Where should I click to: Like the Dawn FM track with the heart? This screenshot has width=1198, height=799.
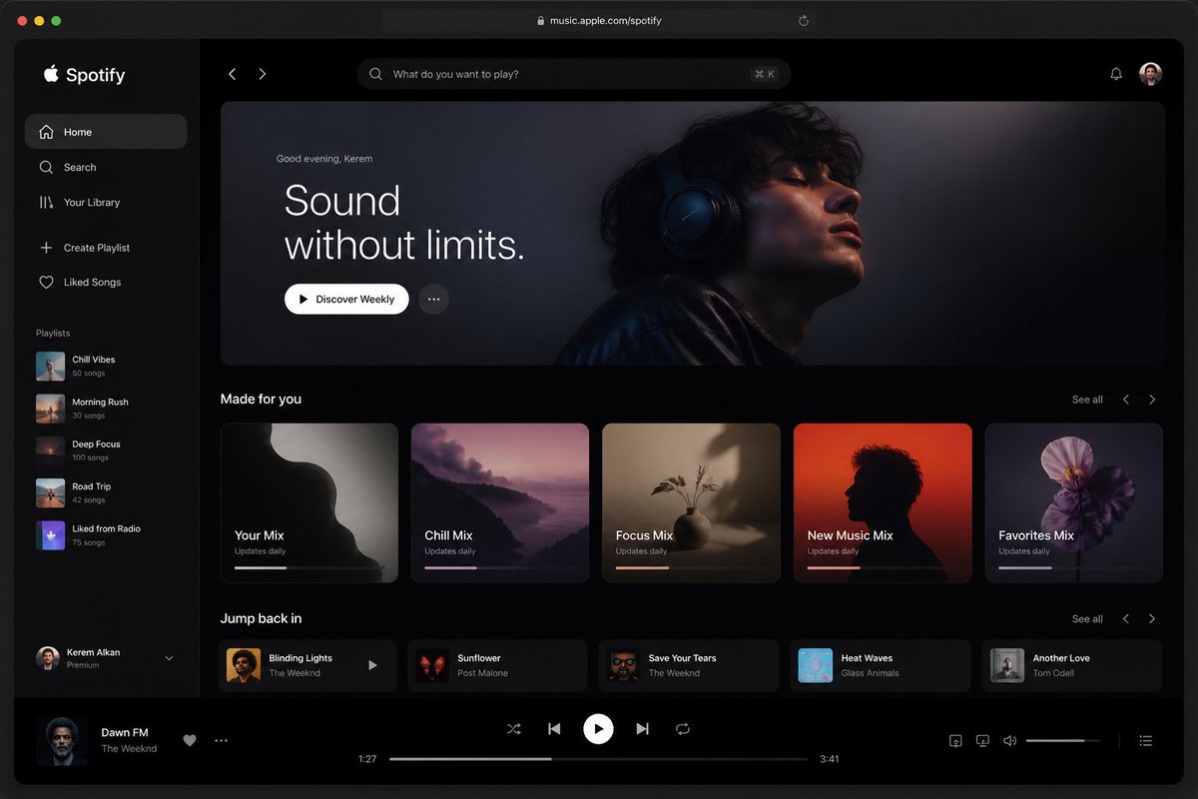pyautogui.click(x=190, y=740)
